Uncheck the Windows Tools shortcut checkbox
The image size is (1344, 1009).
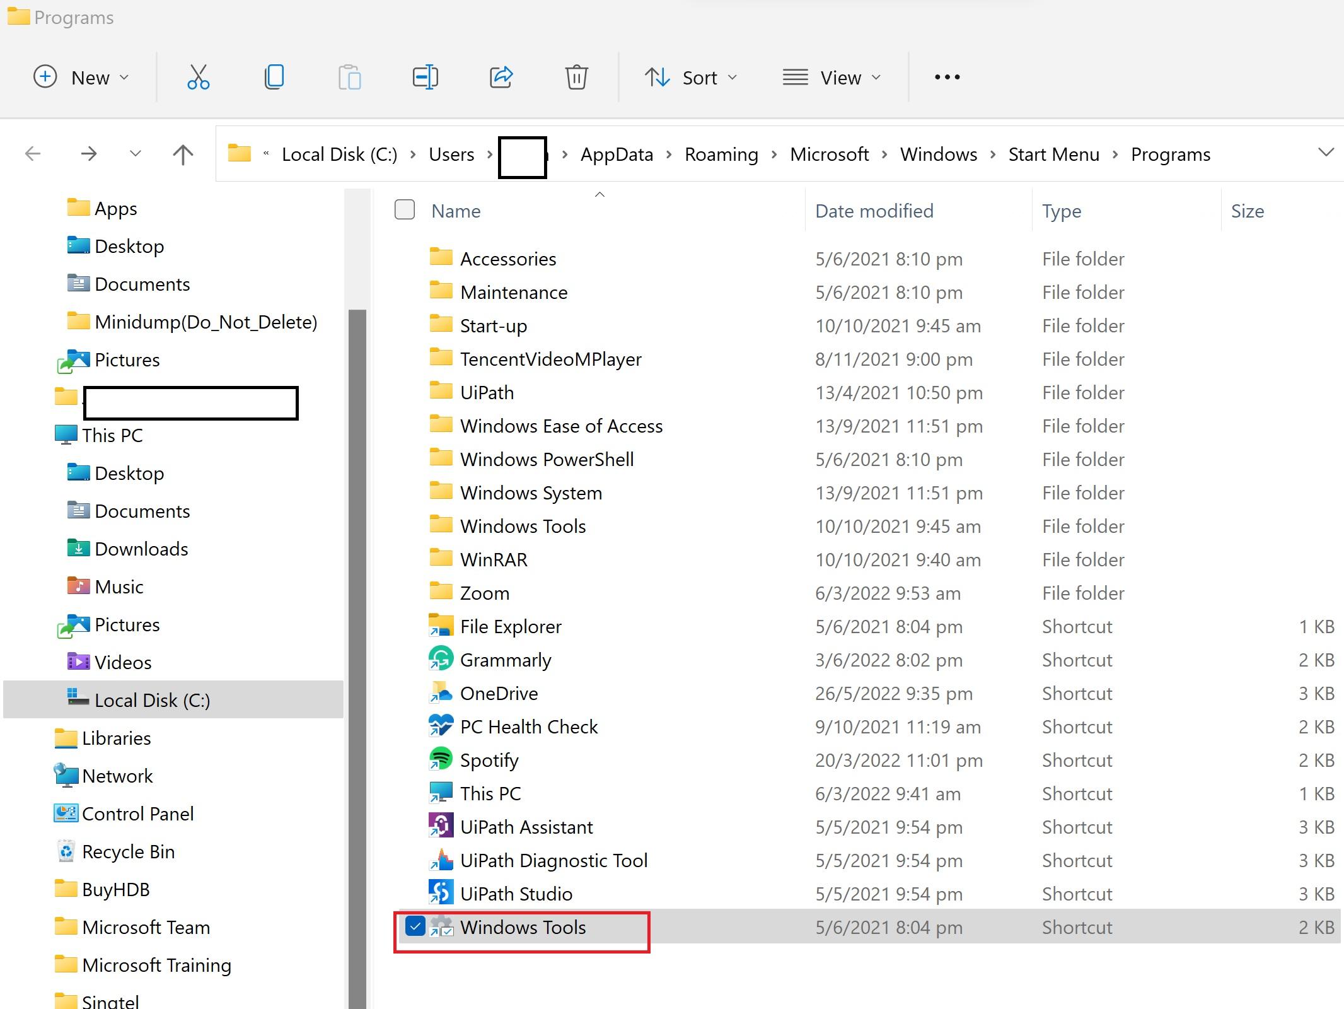pyautogui.click(x=415, y=926)
